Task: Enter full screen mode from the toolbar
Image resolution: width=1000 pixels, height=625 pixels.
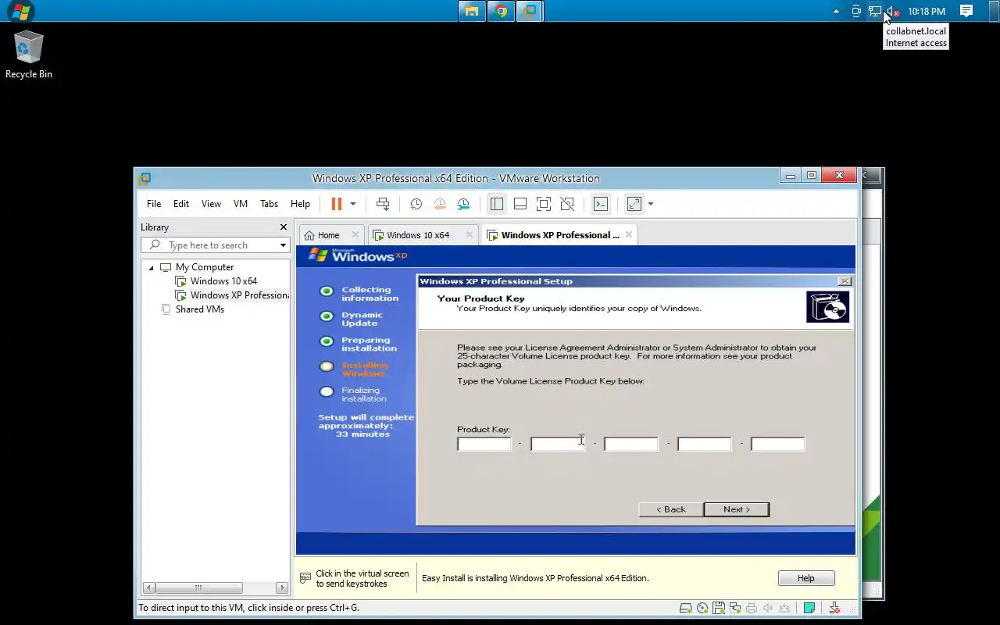Action: 544,204
